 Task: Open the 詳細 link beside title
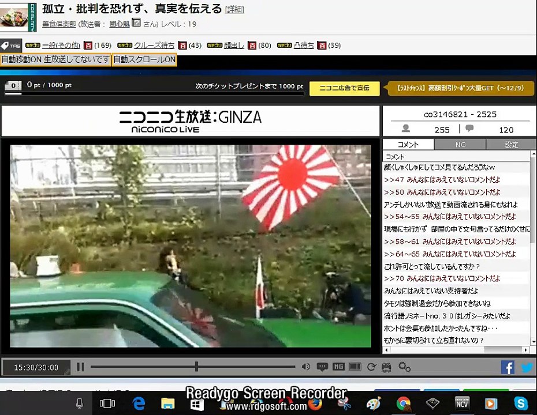tap(234, 10)
